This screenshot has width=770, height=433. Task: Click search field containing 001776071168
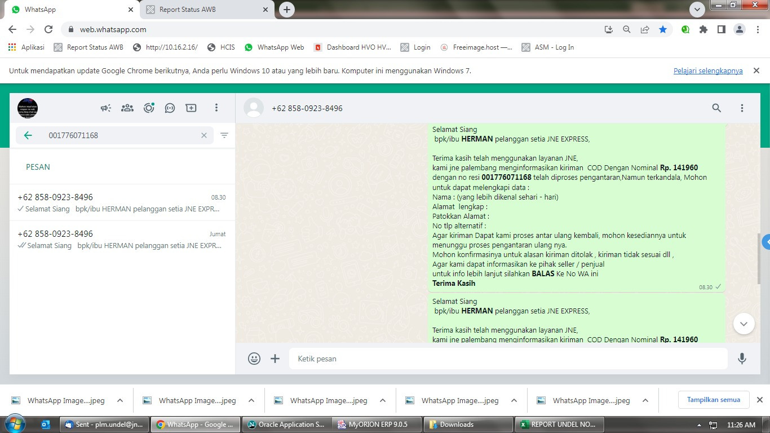116,135
